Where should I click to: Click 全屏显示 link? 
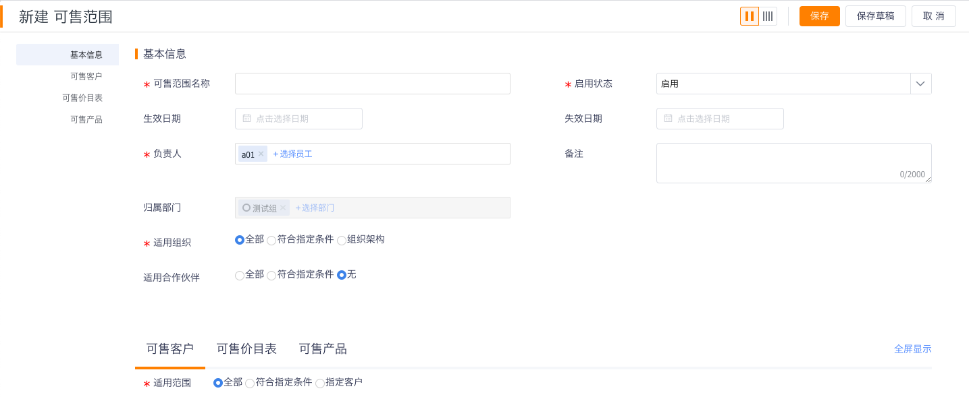point(912,348)
